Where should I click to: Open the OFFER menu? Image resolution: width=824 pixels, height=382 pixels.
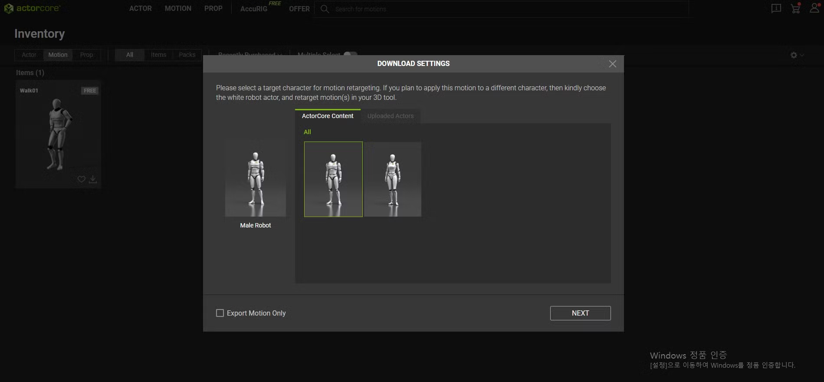click(x=299, y=9)
